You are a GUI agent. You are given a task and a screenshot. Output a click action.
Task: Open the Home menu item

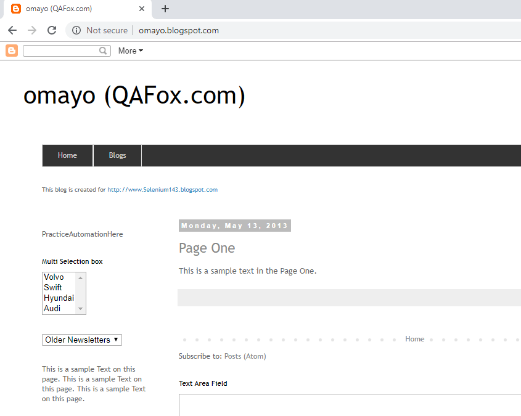point(67,155)
